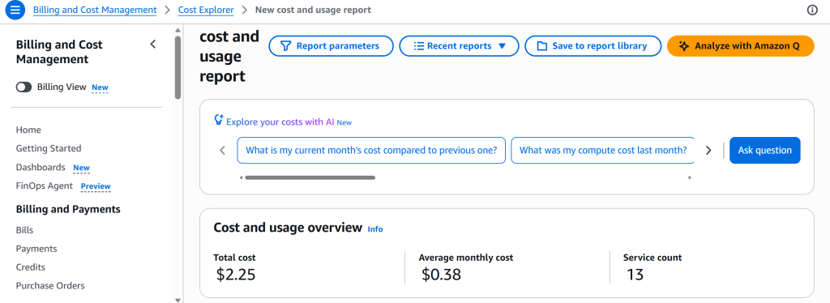Image resolution: width=830 pixels, height=303 pixels.
Task: Click the lightbulb AI icon
Action: point(219,120)
